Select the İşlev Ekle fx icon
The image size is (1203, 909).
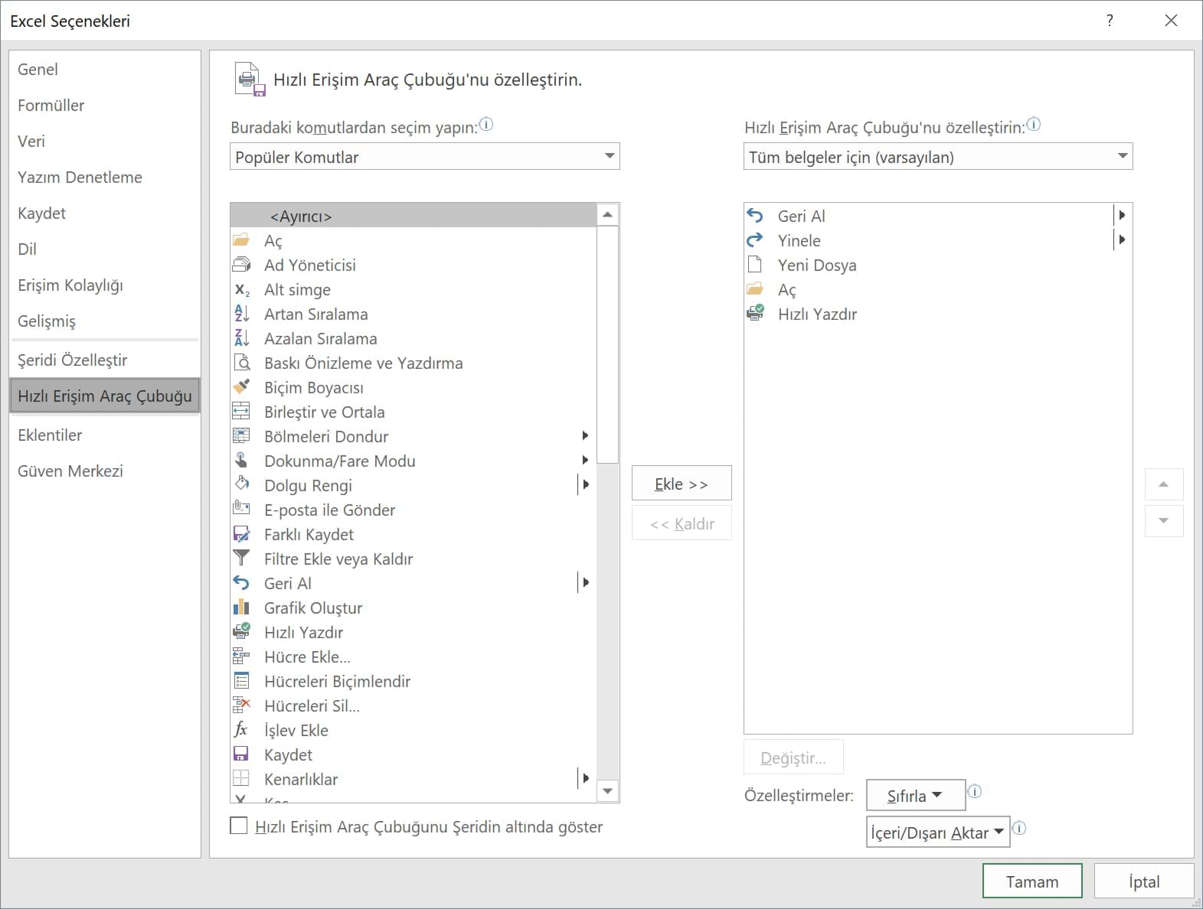(x=241, y=730)
